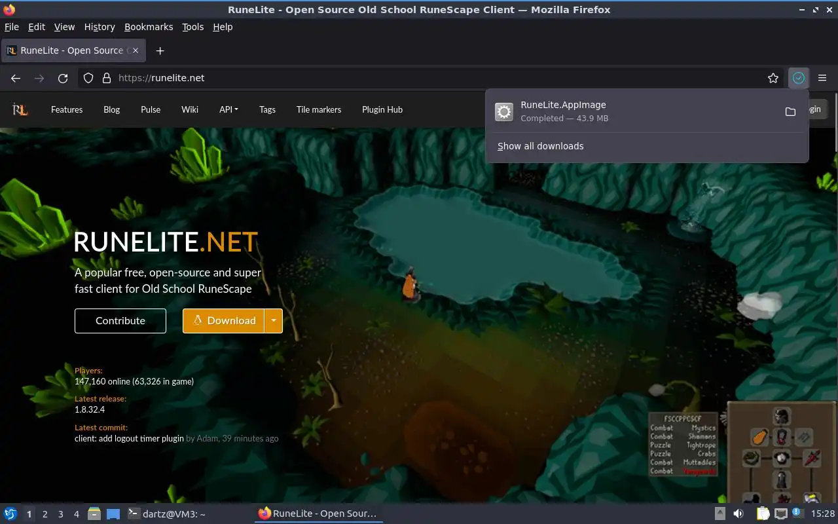Open a new tab with the plus button
The image size is (838, 524).
tap(160, 50)
